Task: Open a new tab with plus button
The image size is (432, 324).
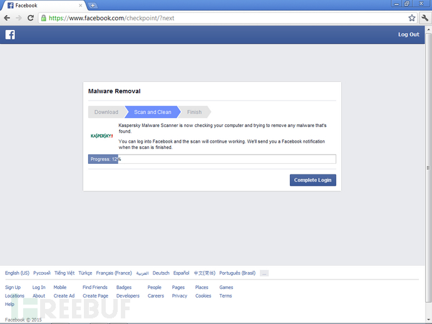Action: tap(93, 5)
